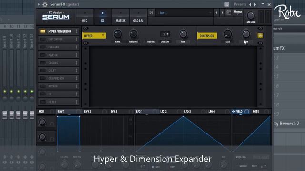
Task: Enable the Filter effect
Action: pyautogui.click(x=42, y=102)
